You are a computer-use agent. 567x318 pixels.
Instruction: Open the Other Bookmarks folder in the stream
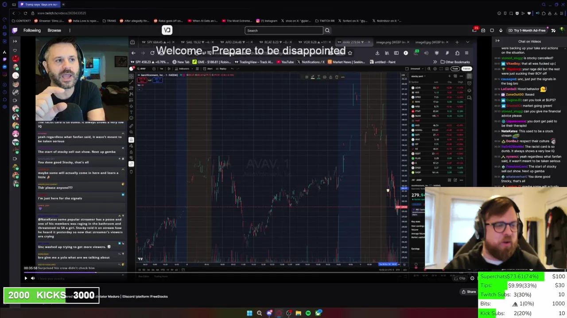(455, 62)
